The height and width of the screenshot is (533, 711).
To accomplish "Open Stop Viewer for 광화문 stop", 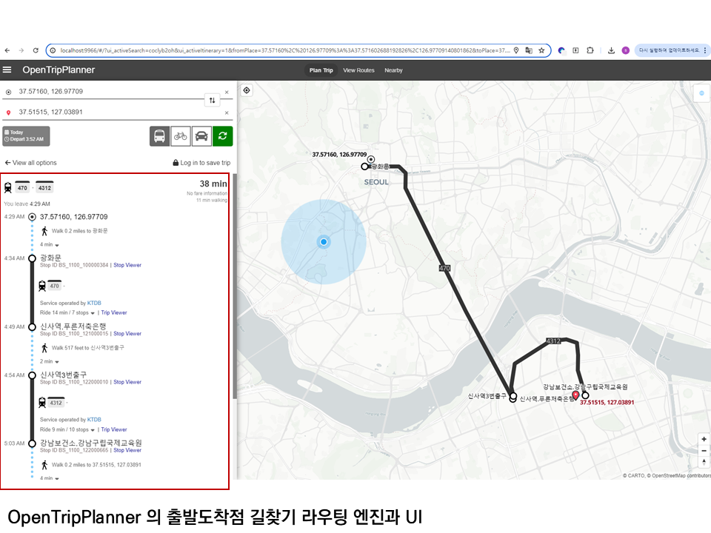I will click(x=127, y=265).
